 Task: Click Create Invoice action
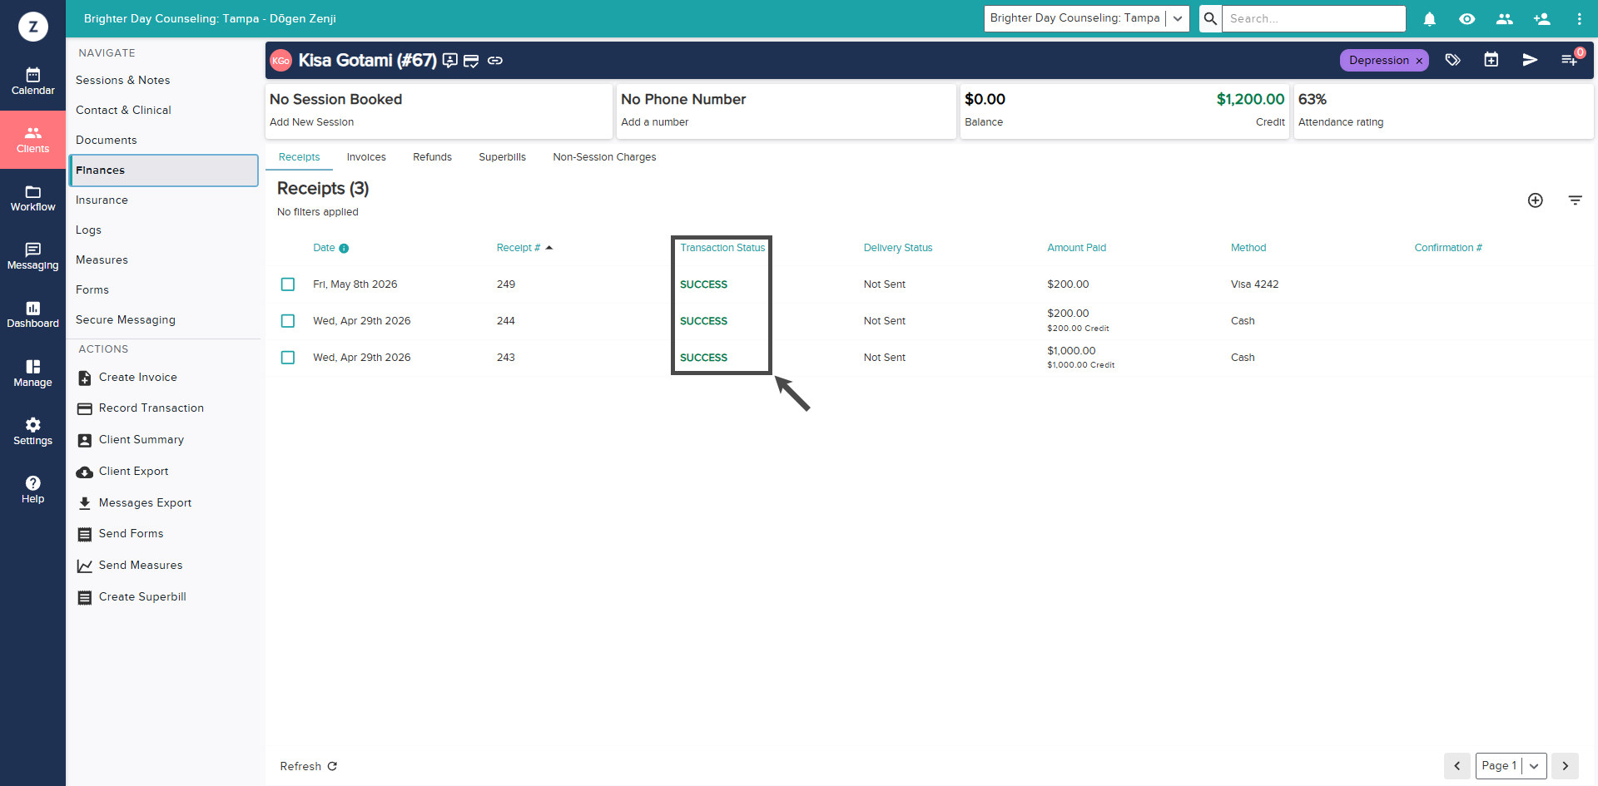tap(127, 378)
